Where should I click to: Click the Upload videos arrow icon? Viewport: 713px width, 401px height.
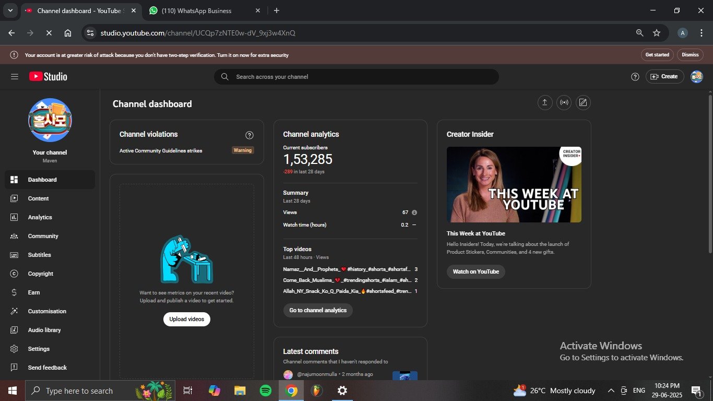544,103
